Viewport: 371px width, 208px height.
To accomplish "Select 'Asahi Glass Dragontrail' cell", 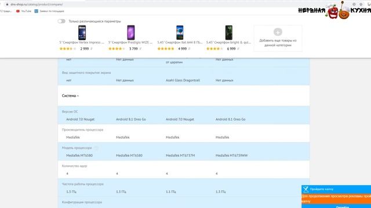I will click(x=183, y=80).
